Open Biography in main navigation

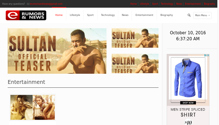(166, 15)
